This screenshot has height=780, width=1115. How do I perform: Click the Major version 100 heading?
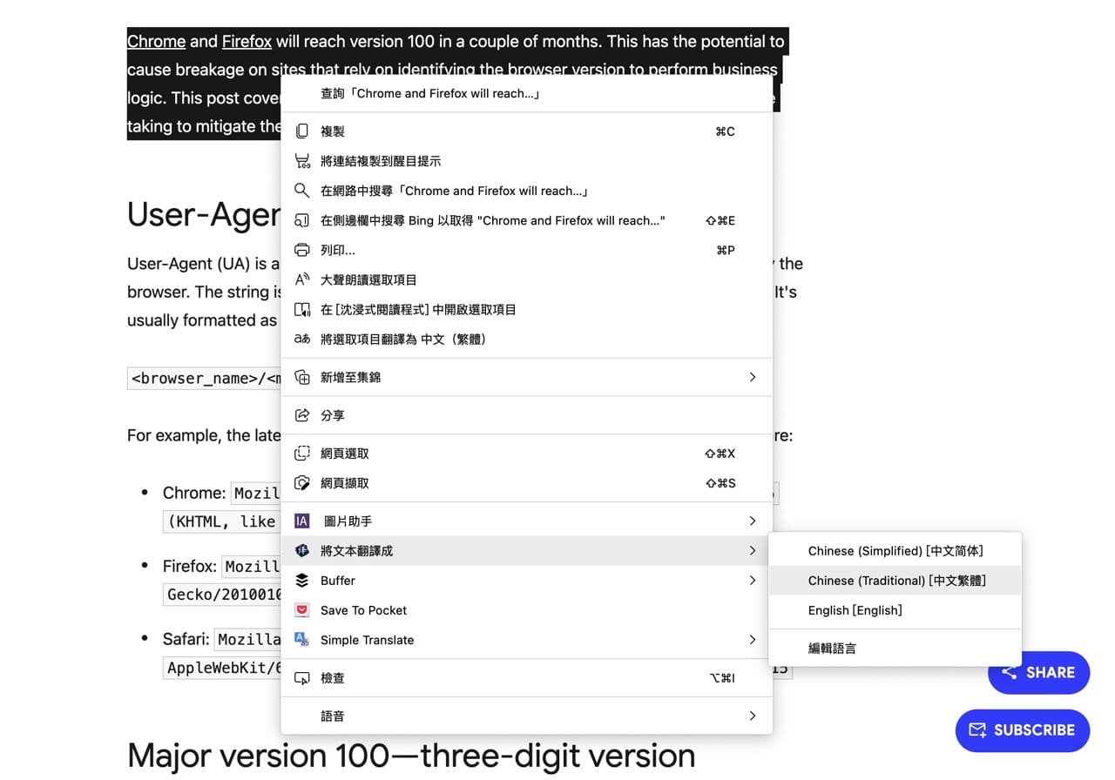pyautogui.click(x=411, y=756)
